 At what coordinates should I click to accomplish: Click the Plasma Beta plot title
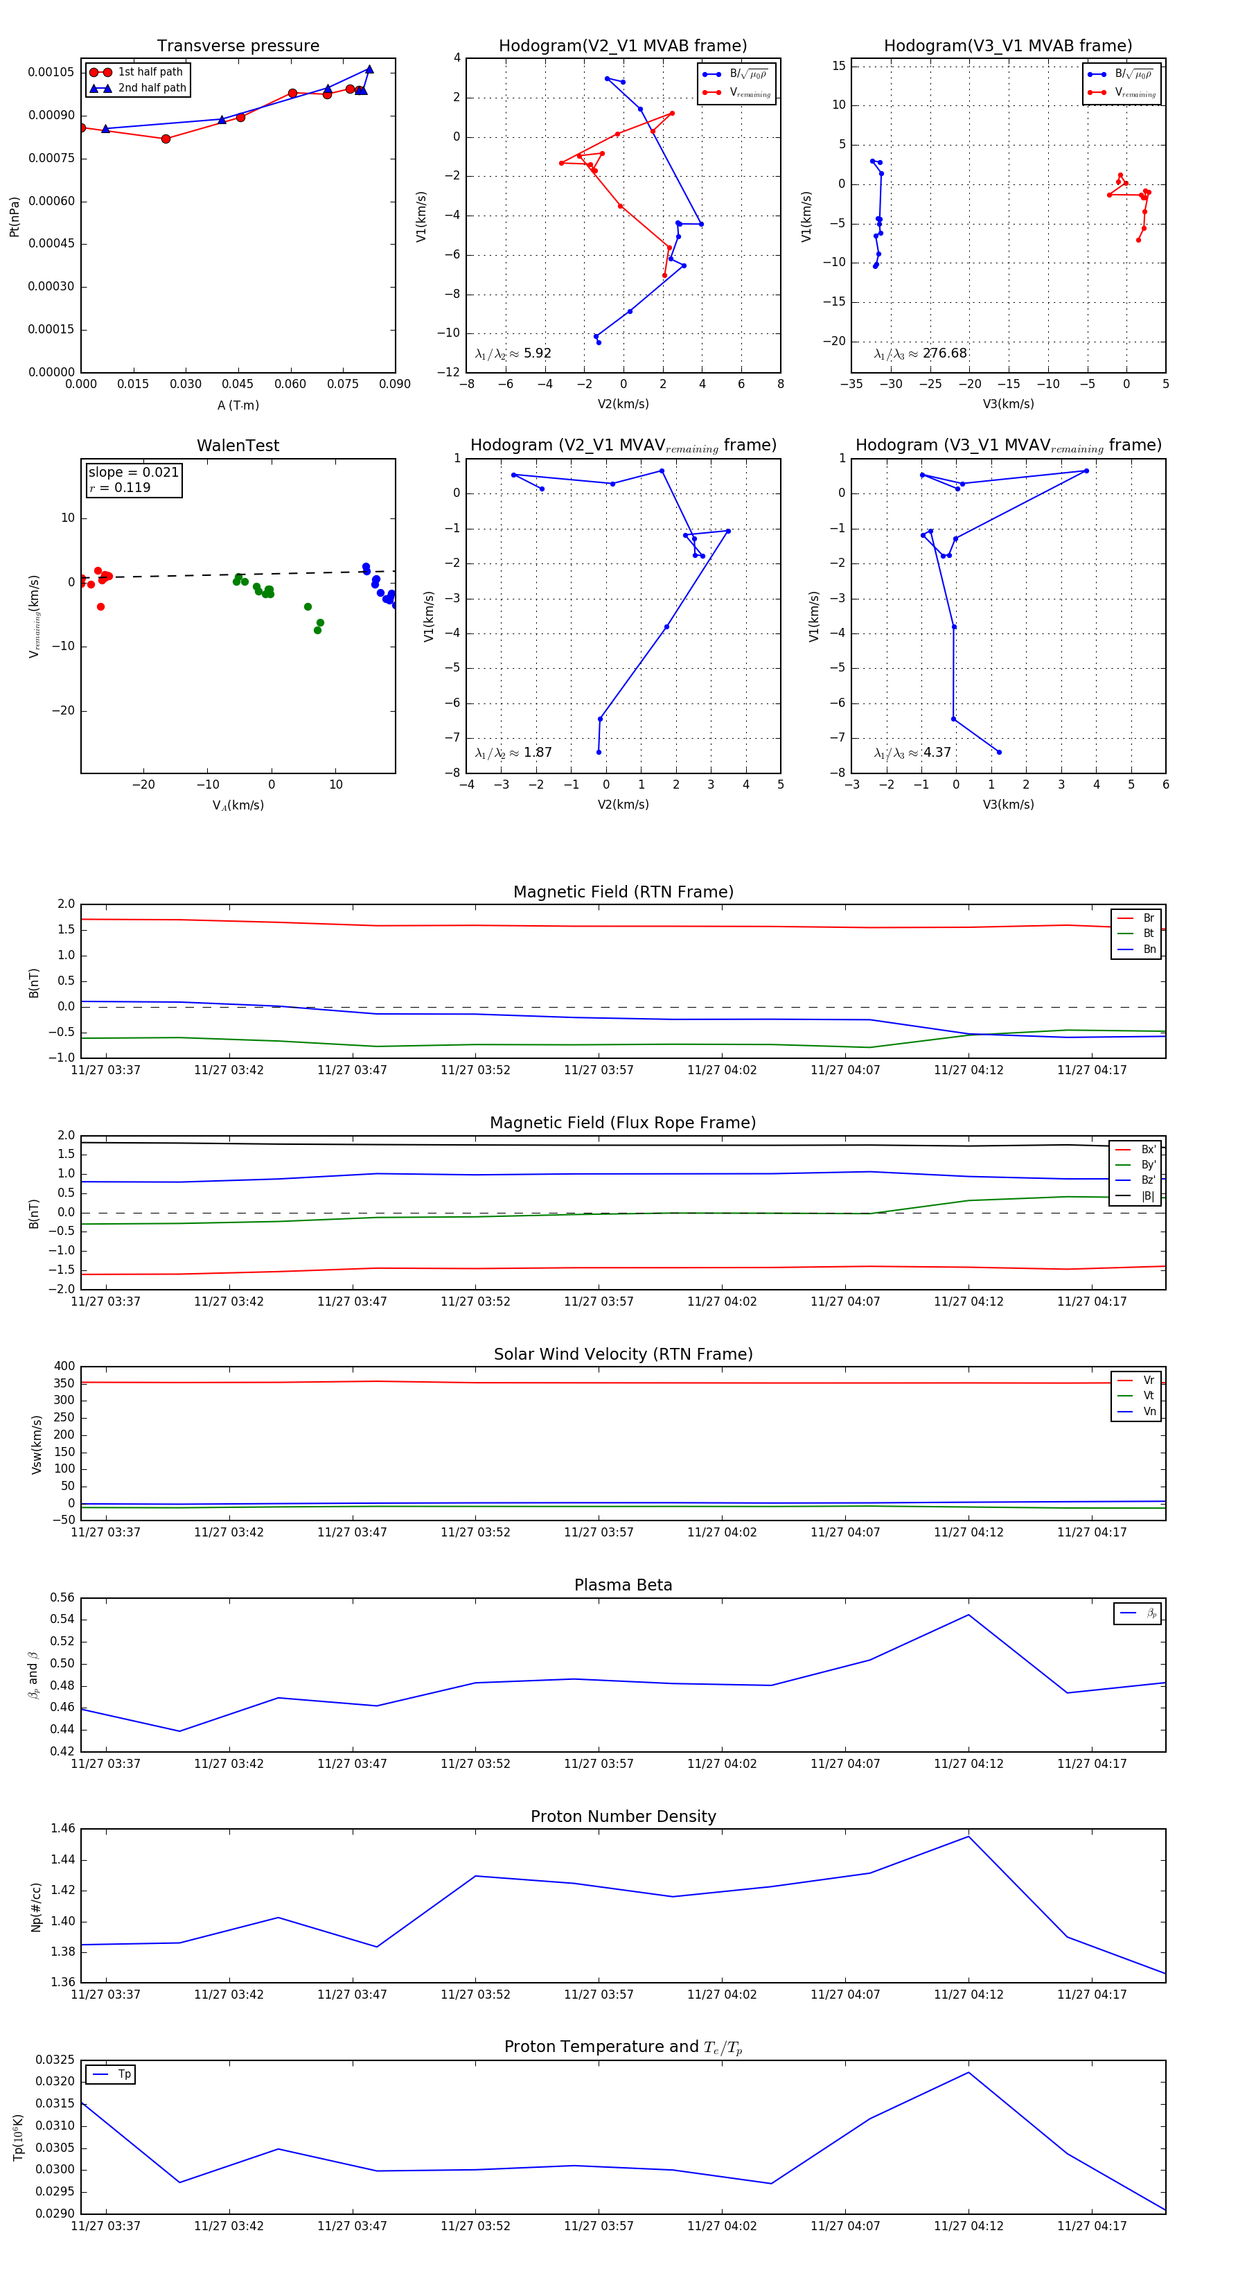(623, 1586)
